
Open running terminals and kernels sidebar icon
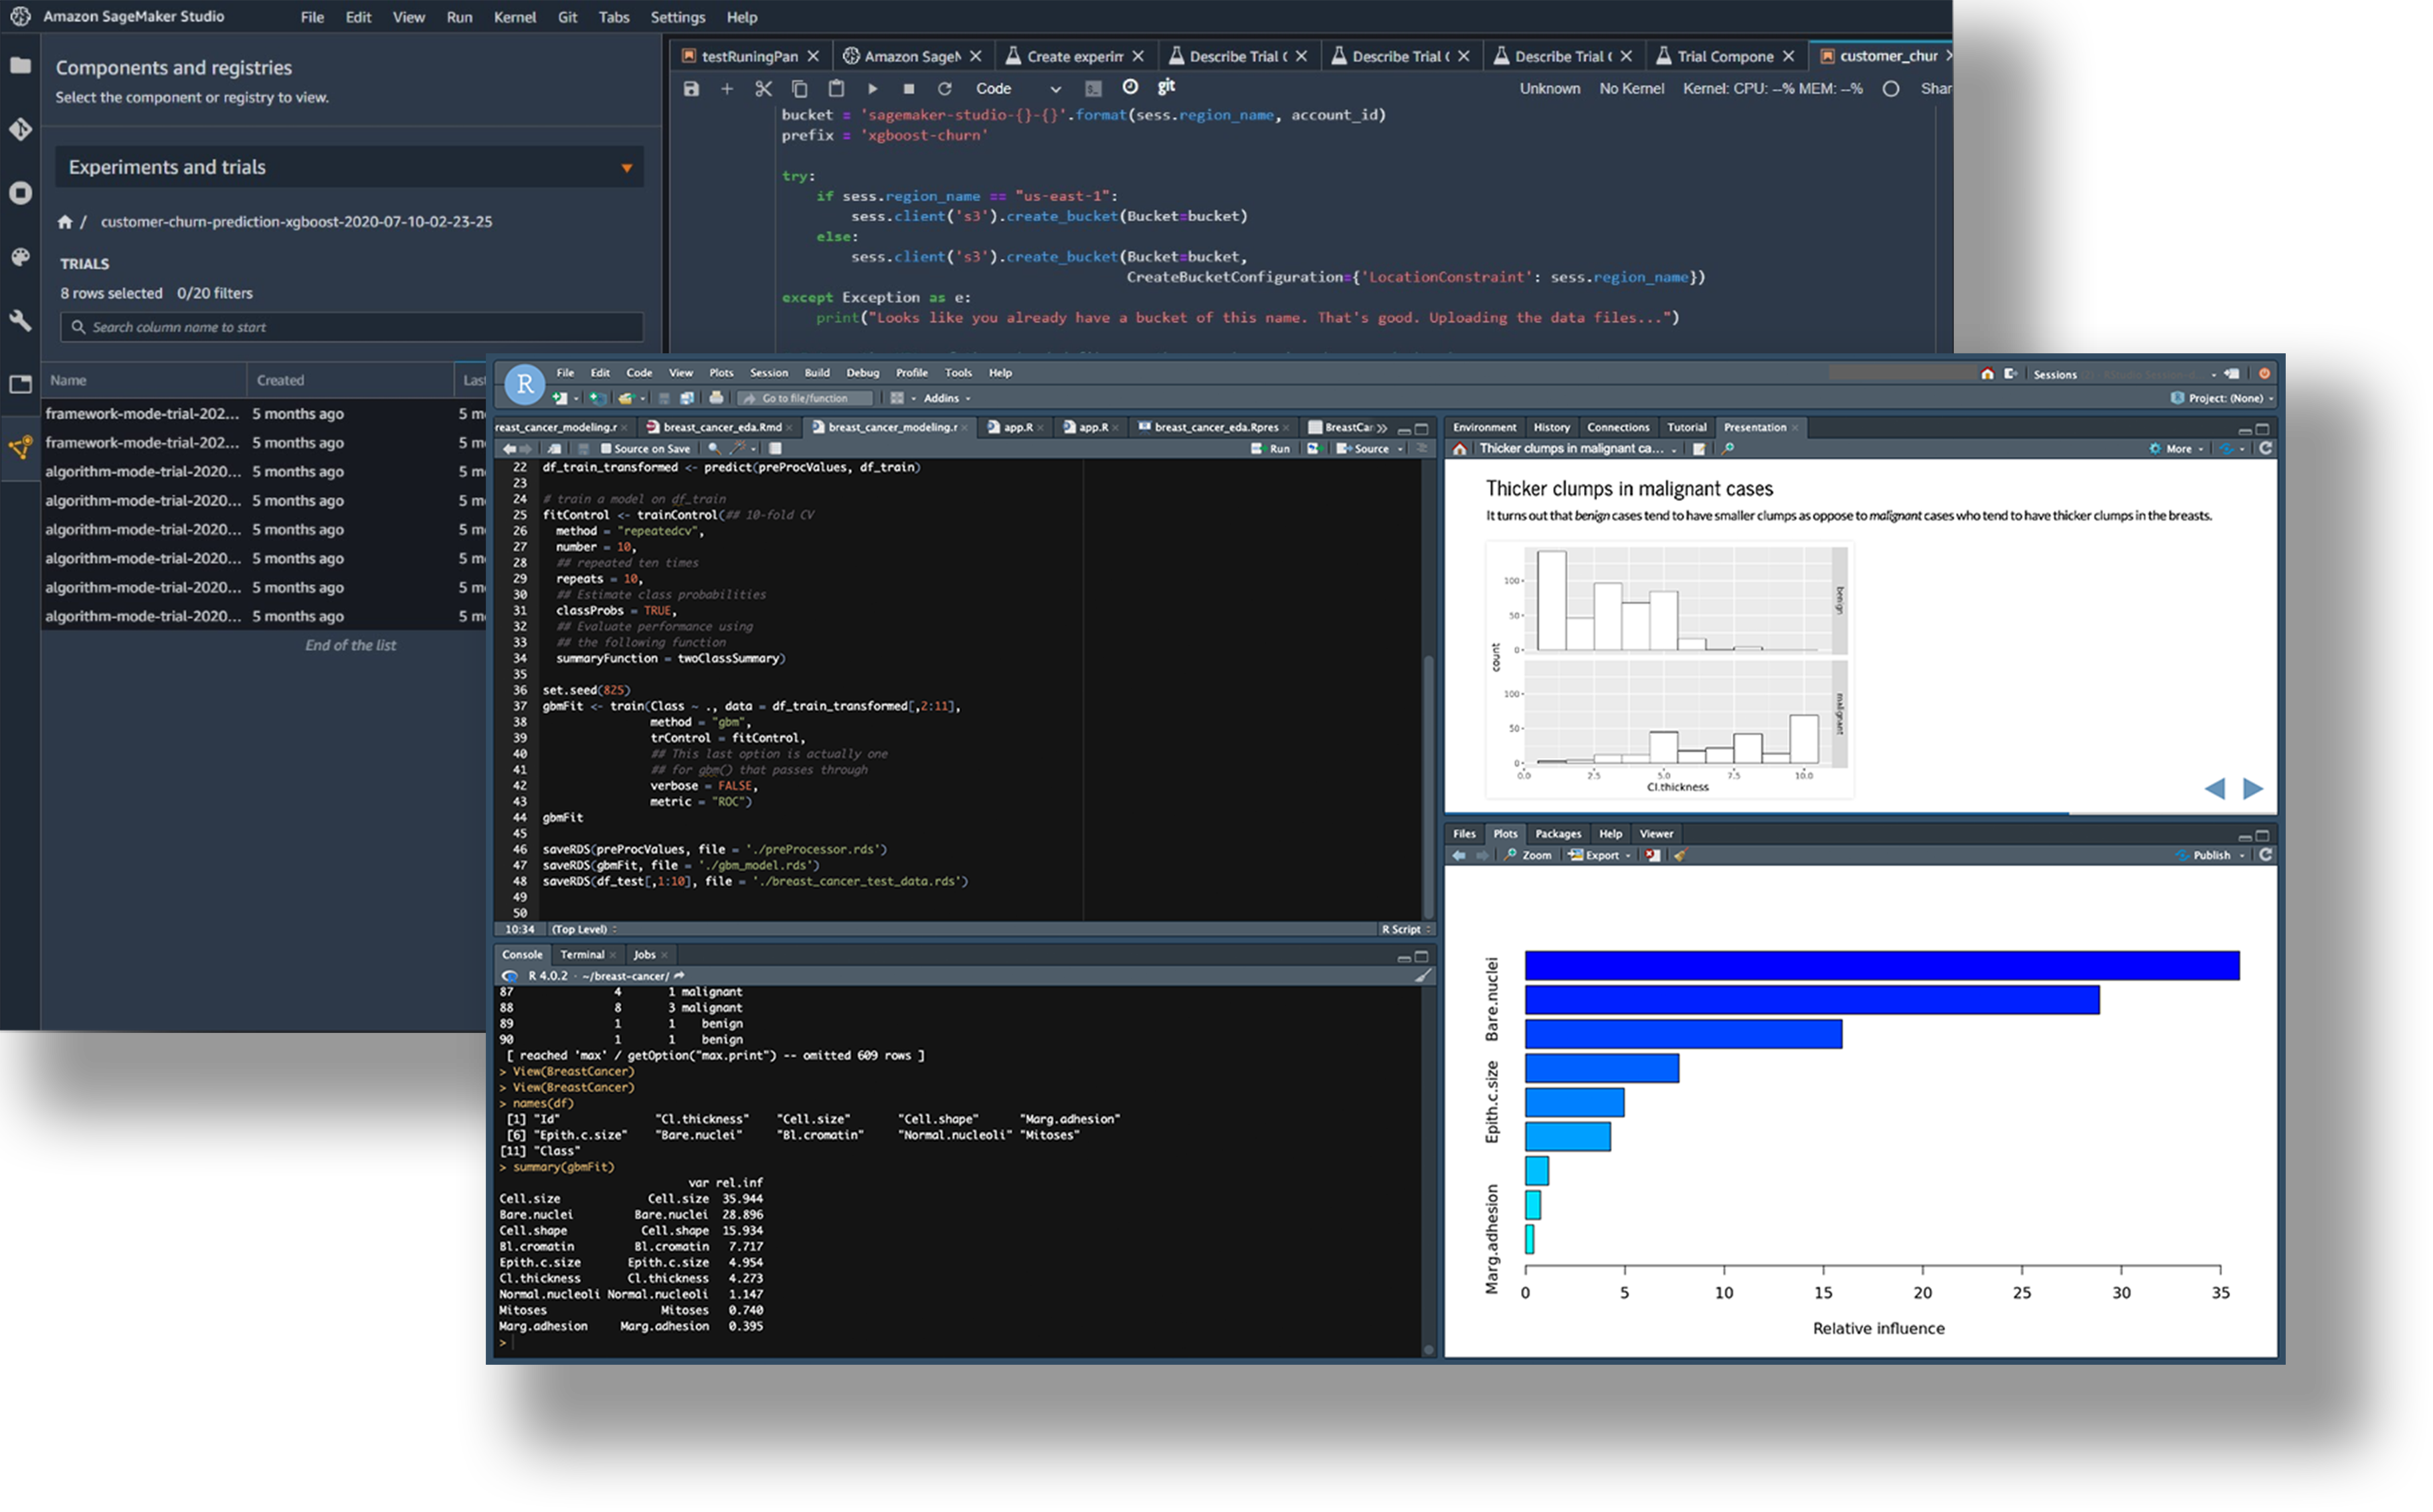[x=20, y=193]
